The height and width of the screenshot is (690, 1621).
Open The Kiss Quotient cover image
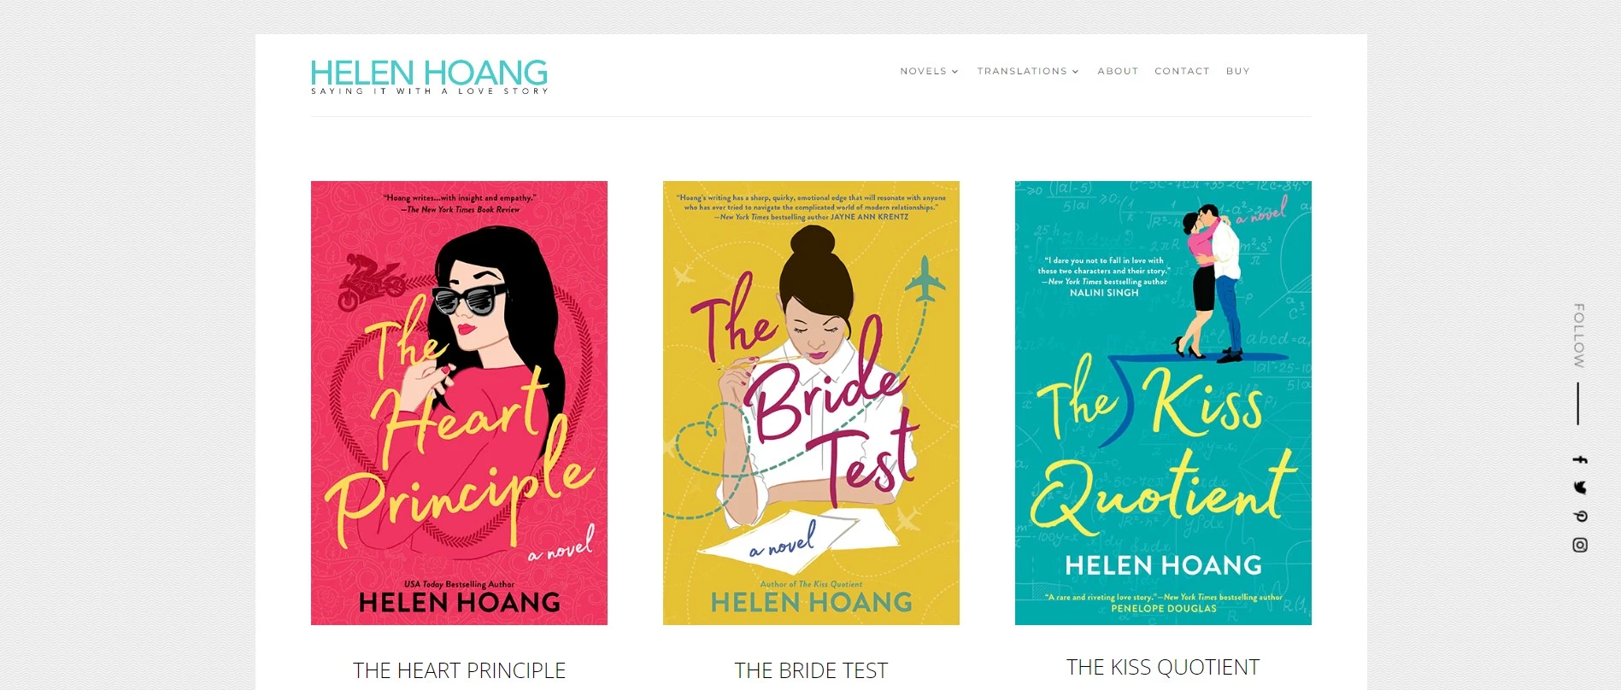(x=1163, y=403)
